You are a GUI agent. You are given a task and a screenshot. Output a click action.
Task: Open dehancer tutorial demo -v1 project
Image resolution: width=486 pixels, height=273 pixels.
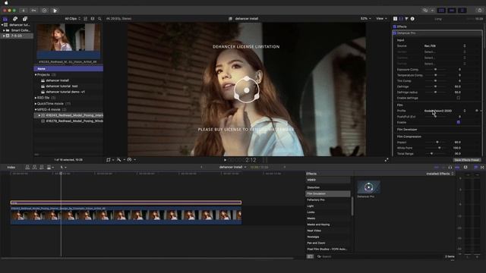click(x=65, y=92)
